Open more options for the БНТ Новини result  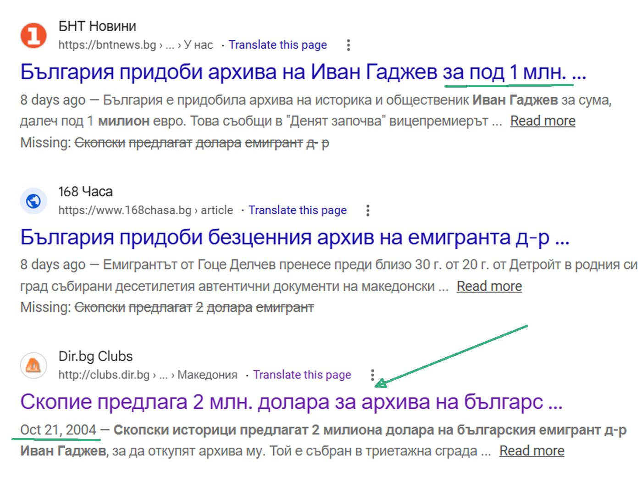(349, 45)
